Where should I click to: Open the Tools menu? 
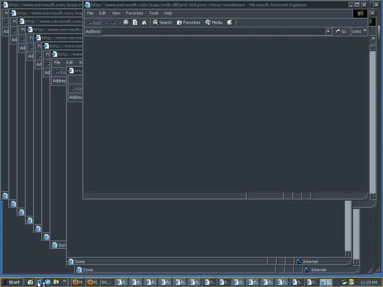pos(154,13)
